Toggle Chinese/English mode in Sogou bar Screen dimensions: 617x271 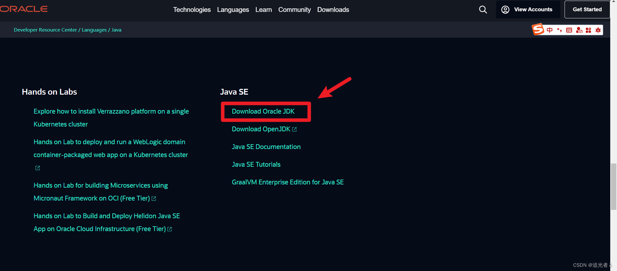coord(550,30)
